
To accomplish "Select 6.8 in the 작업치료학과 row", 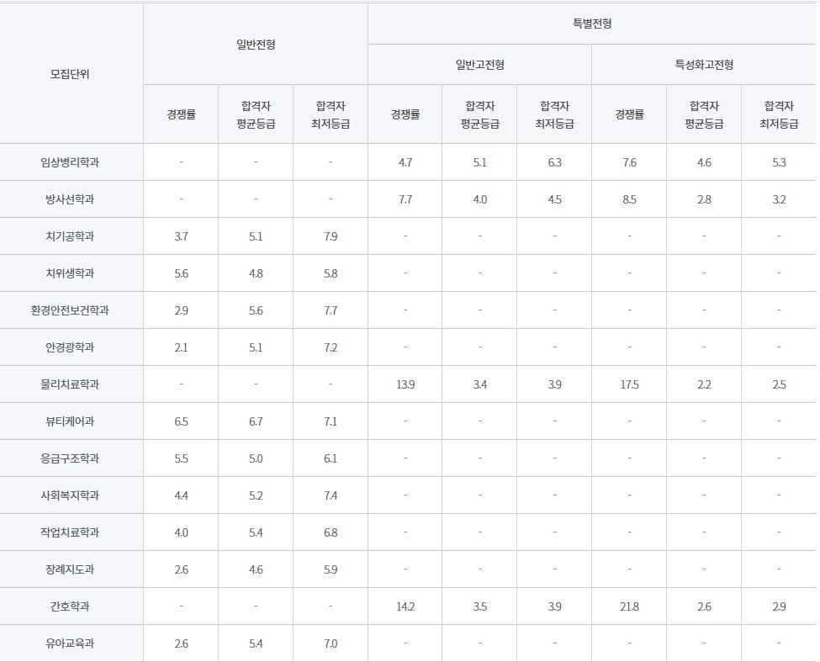I will point(331,532).
